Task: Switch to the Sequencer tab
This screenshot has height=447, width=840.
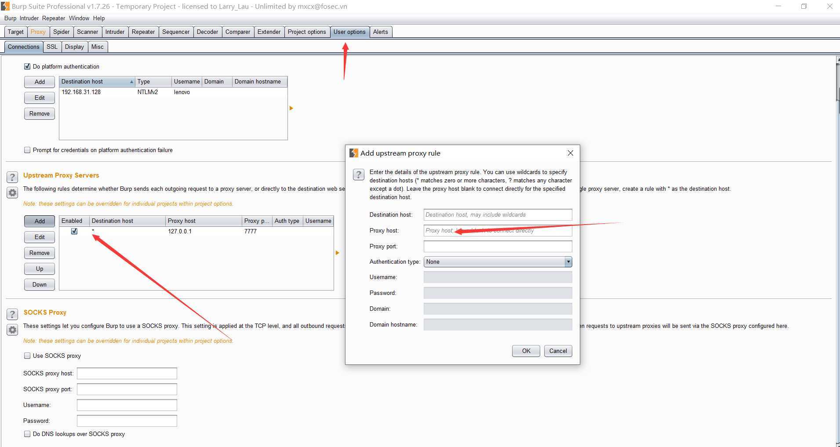Action: click(x=176, y=32)
